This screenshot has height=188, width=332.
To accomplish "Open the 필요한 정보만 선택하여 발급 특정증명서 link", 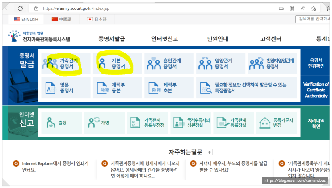I will [251, 88].
